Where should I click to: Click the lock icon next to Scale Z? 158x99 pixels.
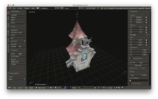click(146, 45)
